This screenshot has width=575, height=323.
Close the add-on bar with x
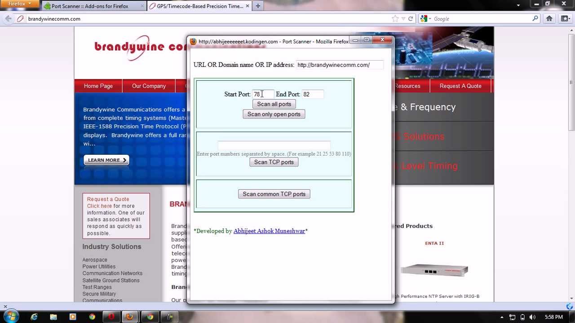pos(5,307)
